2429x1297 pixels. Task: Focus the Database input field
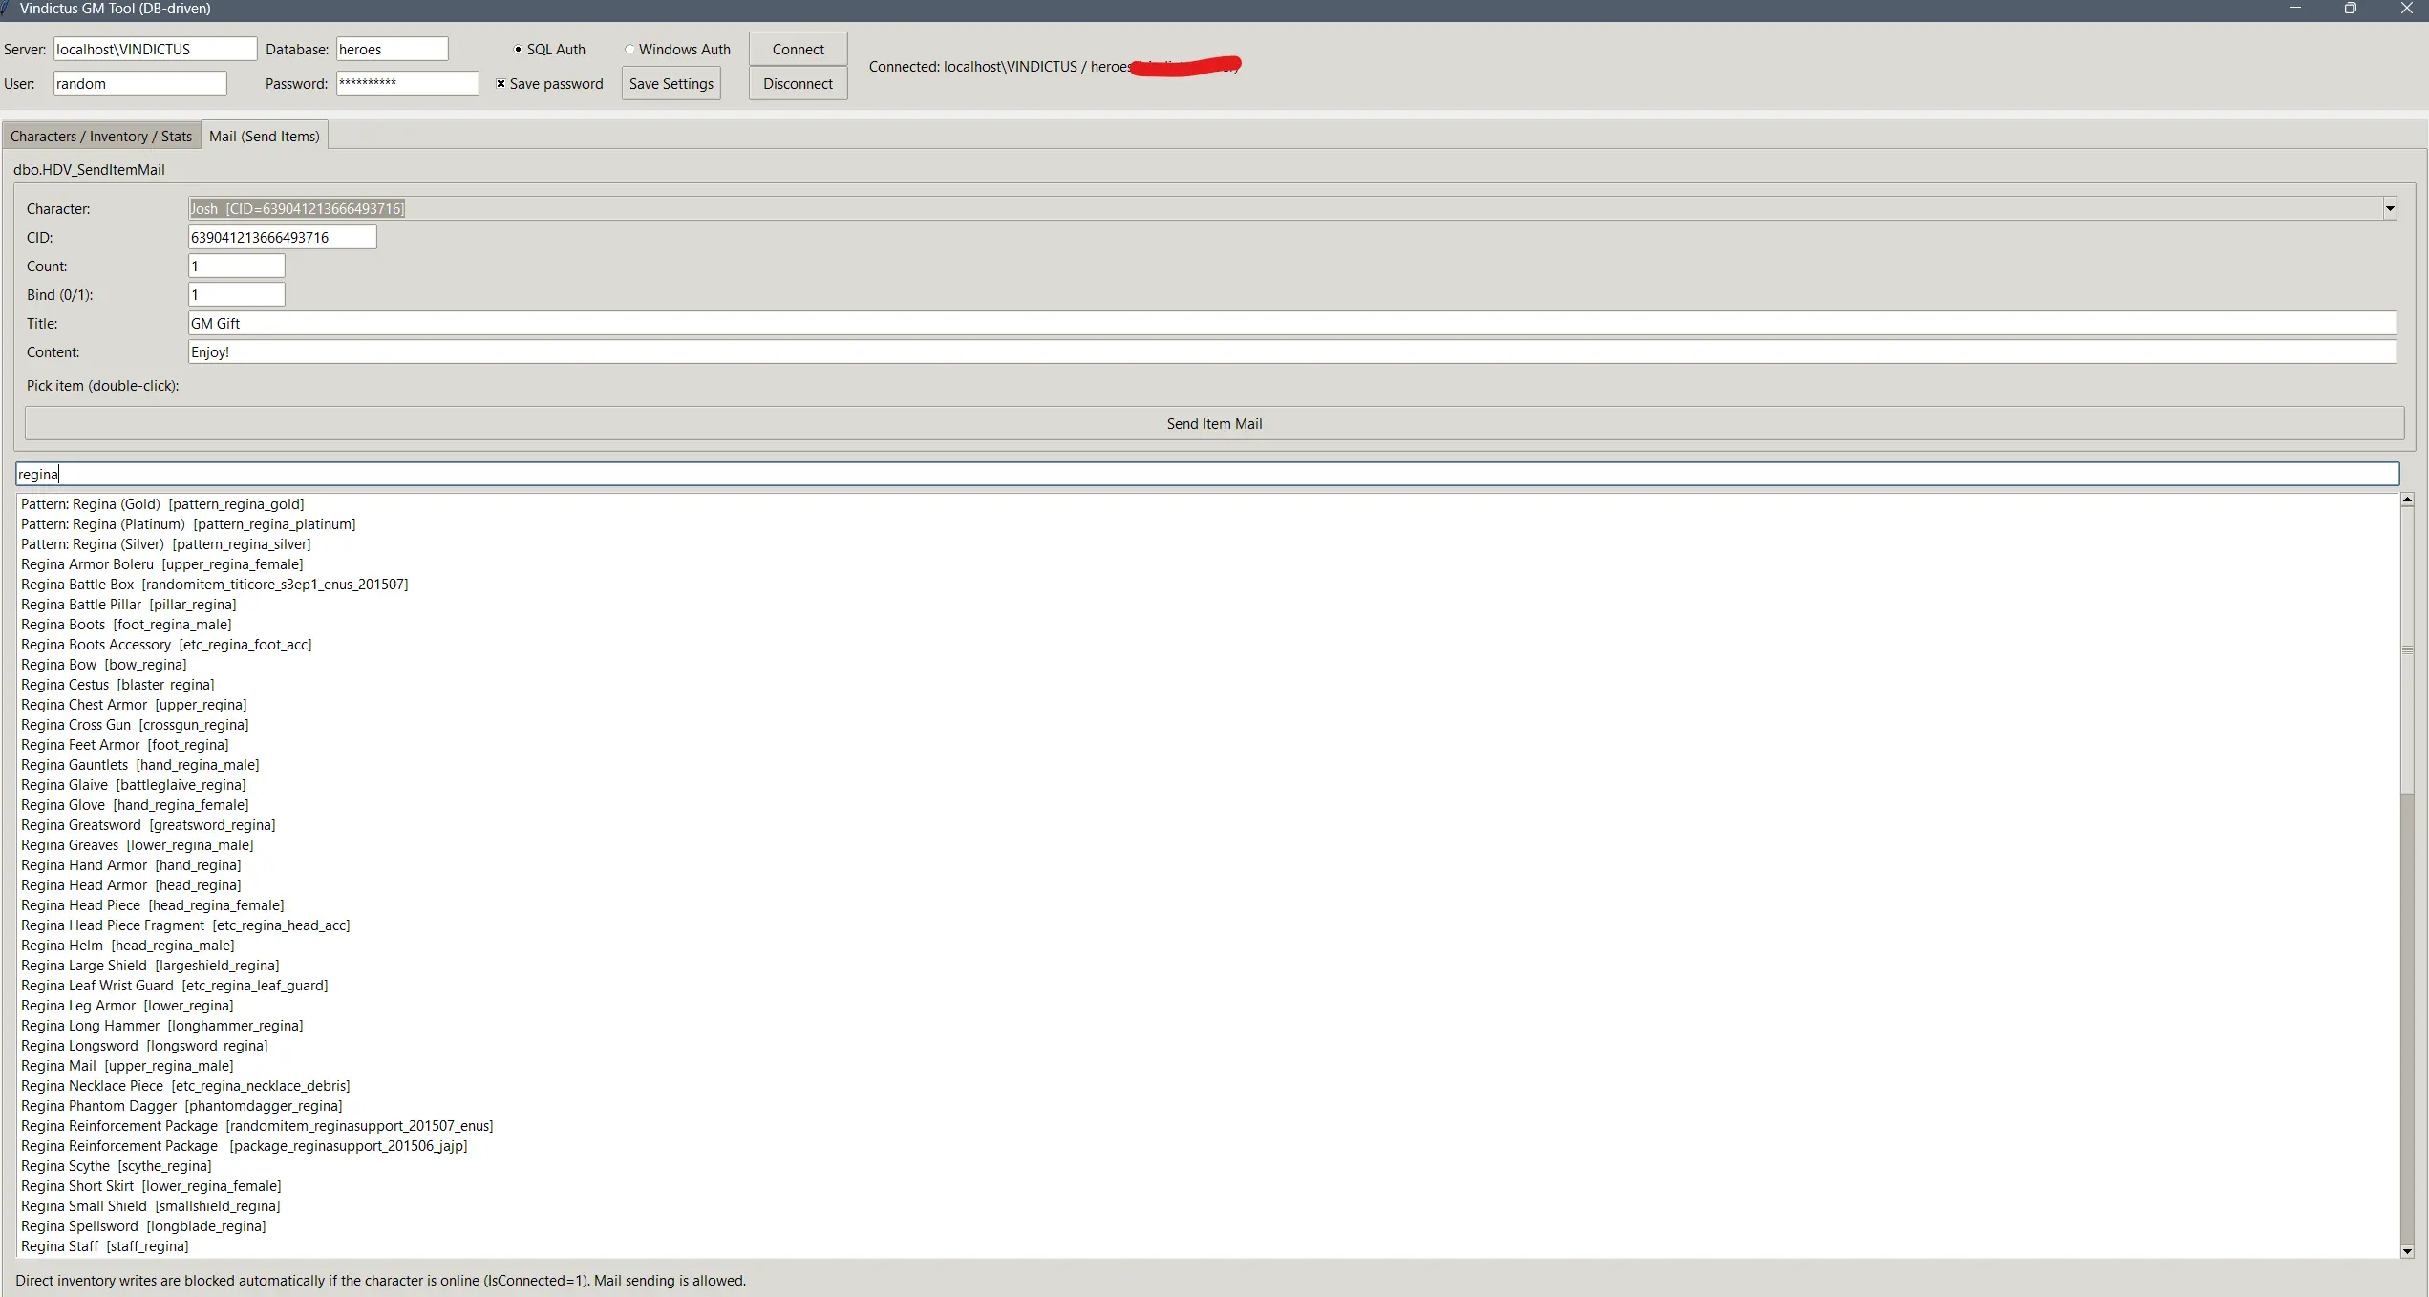click(392, 50)
